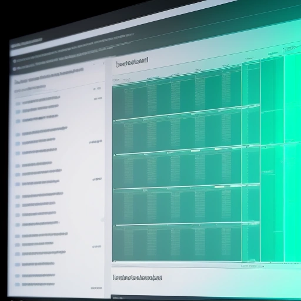301x301 pixels.
Task: Click the last blue icon in sidebar list
Action: tap(18, 285)
